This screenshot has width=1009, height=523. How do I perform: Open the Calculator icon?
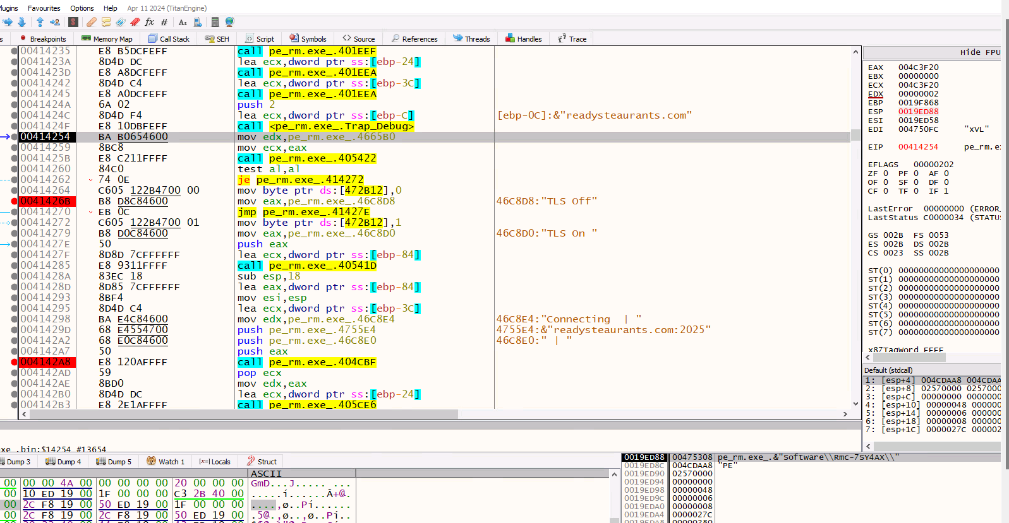point(215,22)
